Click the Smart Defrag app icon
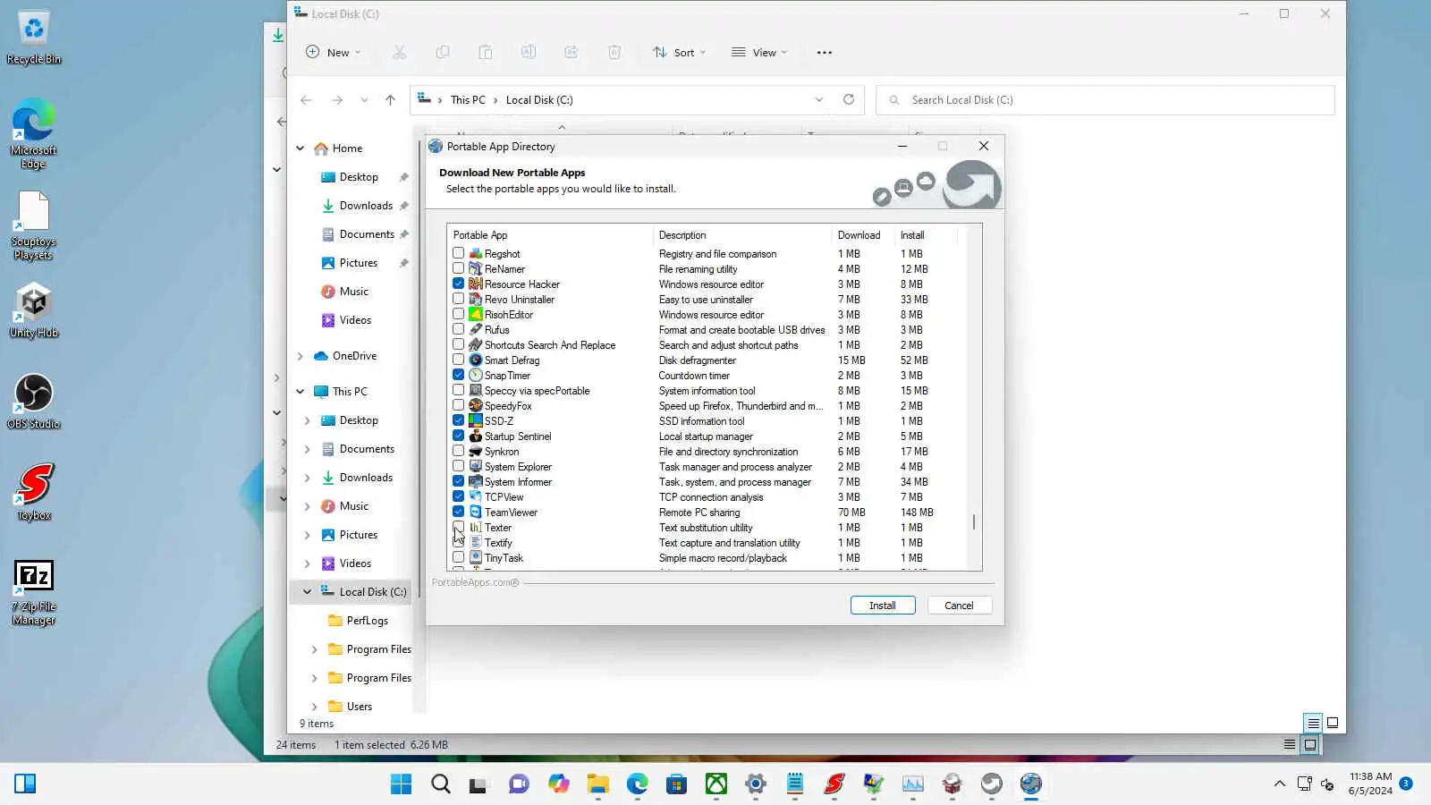Image resolution: width=1431 pixels, height=805 pixels. point(476,360)
